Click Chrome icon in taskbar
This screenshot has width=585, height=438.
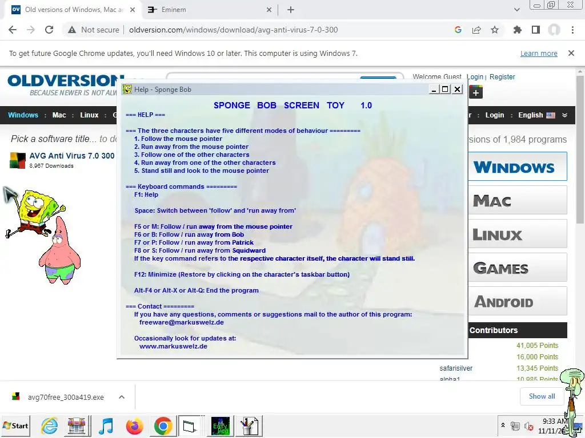[x=163, y=425]
